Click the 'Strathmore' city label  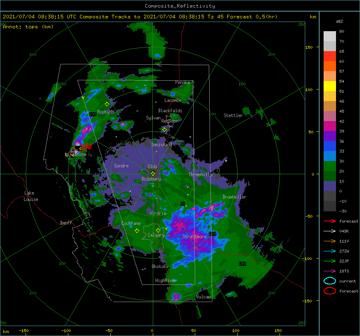(194, 237)
